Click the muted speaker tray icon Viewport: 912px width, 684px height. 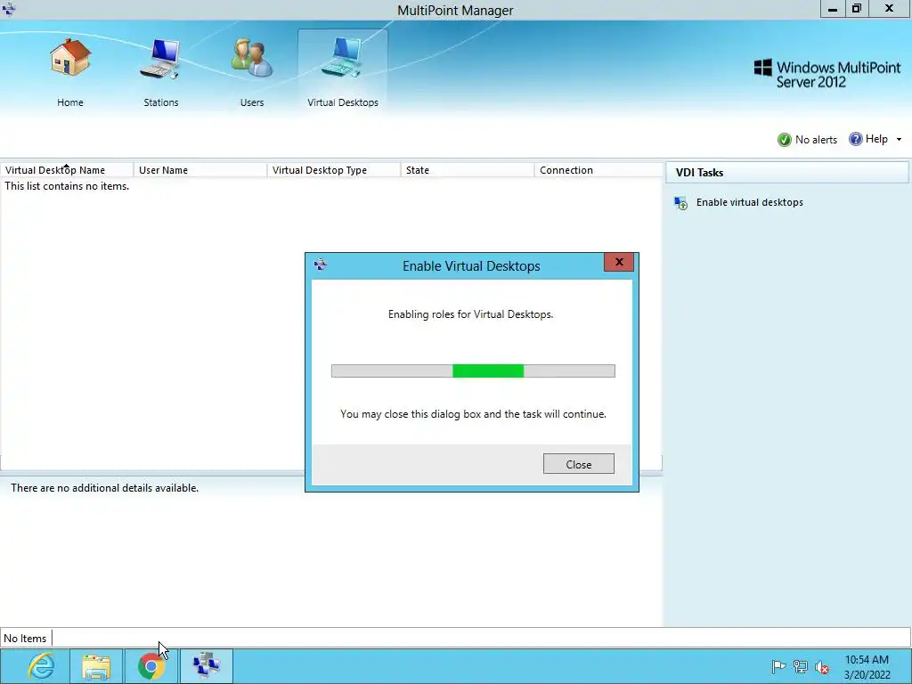pyautogui.click(x=822, y=667)
